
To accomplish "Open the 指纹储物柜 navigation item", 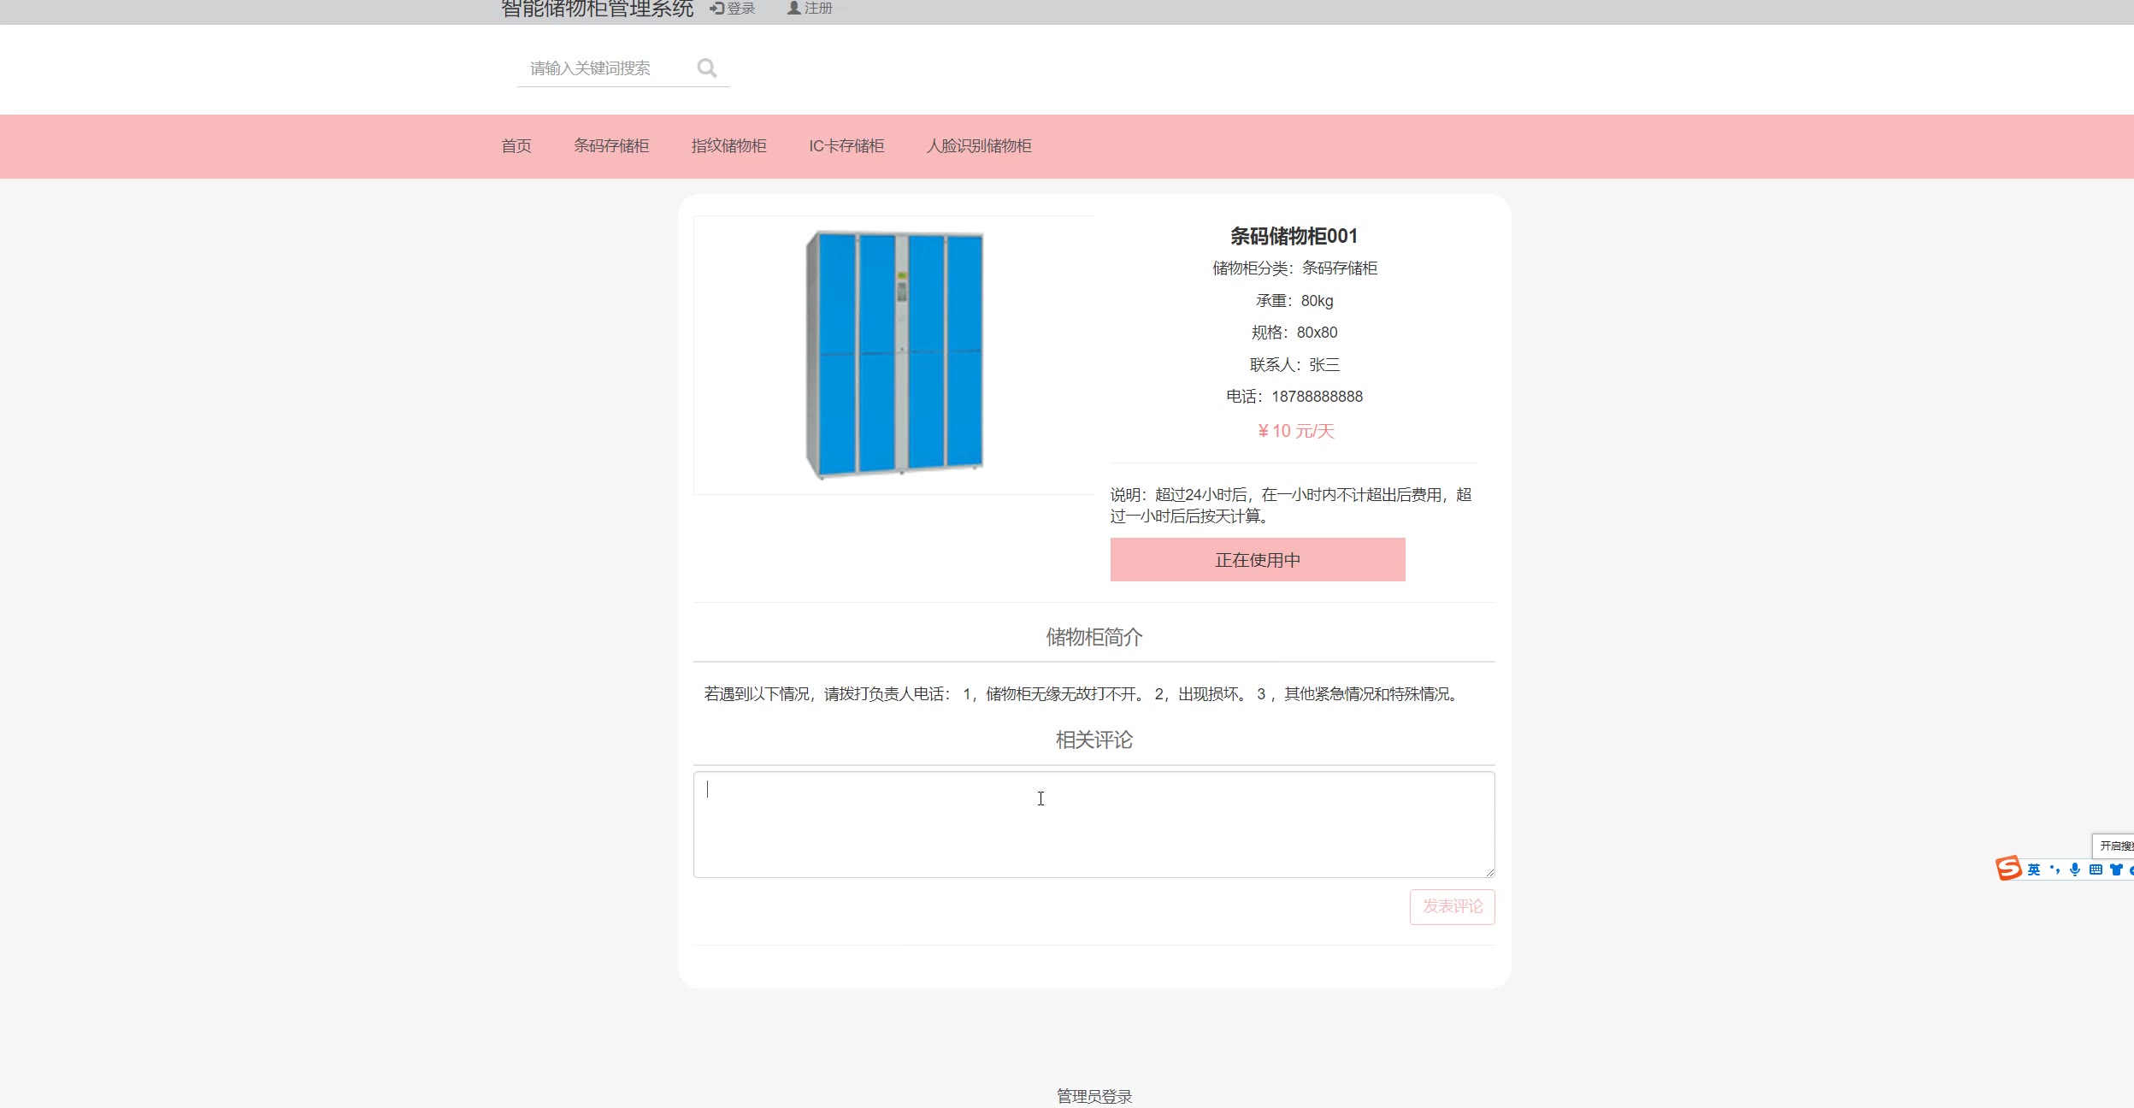I will 729,146.
